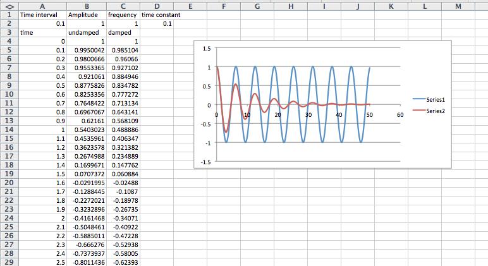488x266 pixels.
Task: Select cell with value 0.985104
Action: [x=123, y=50]
